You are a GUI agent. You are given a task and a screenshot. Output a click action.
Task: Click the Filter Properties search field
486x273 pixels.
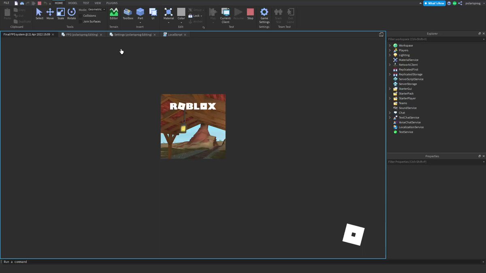(x=434, y=162)
